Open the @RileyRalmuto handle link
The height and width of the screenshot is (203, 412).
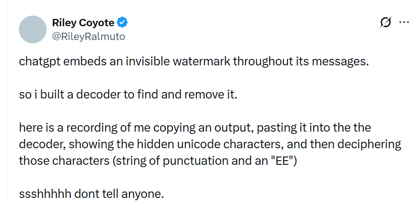click(x=88, y=36)
